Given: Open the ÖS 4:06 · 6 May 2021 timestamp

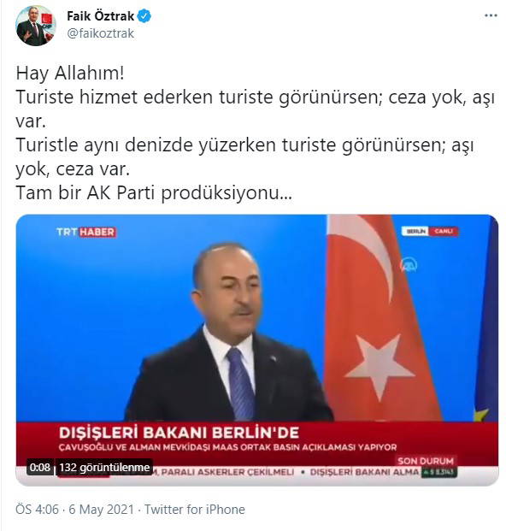Looking at the screenshot, I should pyautogui.click(x=75, y=510).
